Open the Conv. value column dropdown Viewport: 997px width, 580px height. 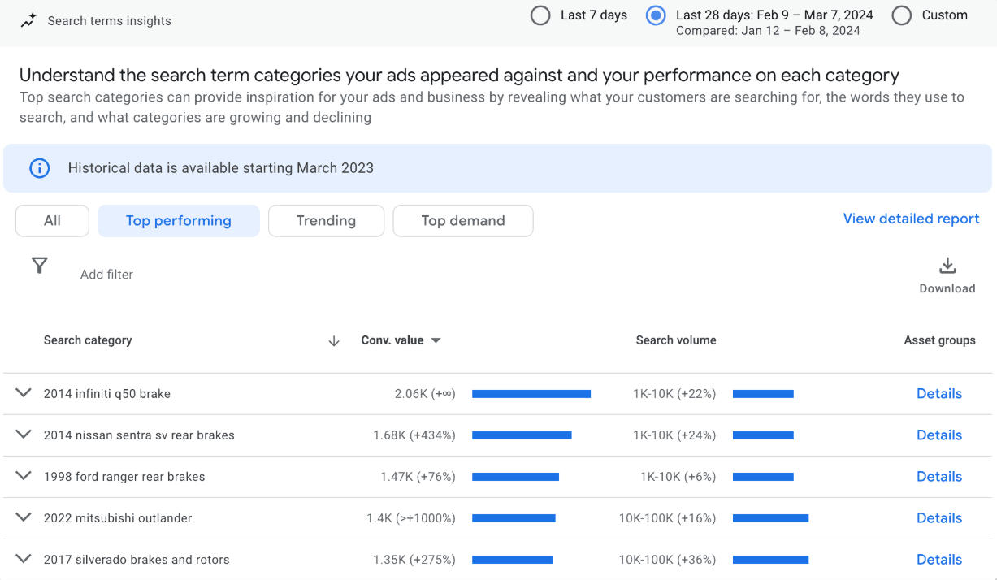click(436, 340)
